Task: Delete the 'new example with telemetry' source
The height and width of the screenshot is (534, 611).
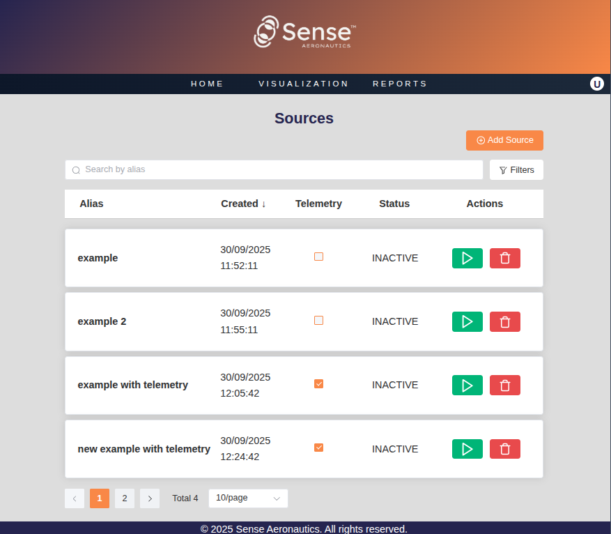Action: (x=504, y=449)
